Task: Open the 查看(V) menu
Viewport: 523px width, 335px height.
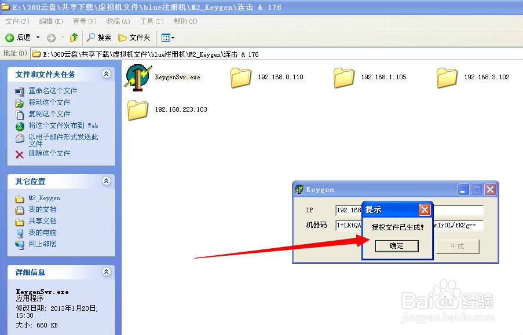Action: coord(85,21)
